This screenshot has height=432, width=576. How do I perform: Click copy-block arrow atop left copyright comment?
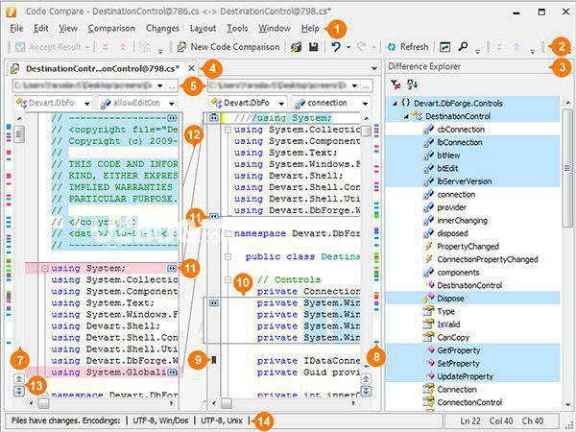pyautogui.click(x=172, y=118)
